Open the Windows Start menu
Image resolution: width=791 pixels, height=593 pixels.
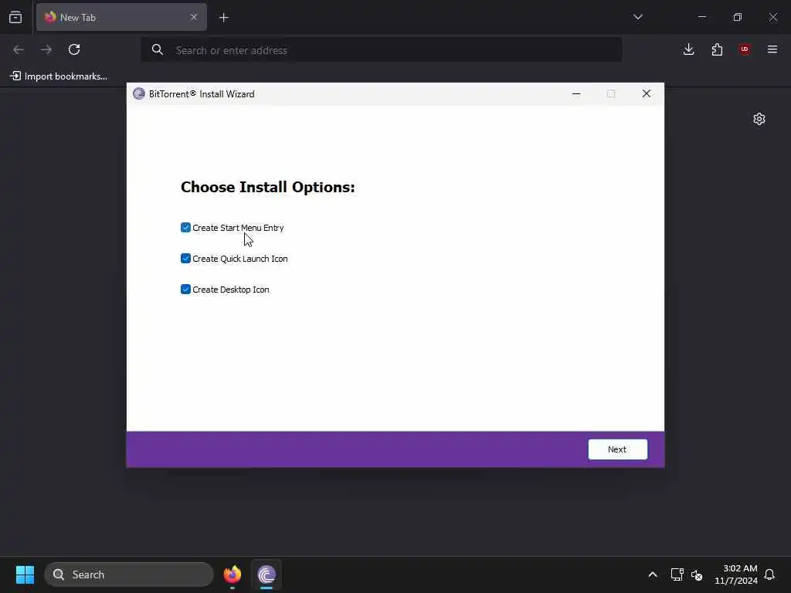click(x=25, y=574)
